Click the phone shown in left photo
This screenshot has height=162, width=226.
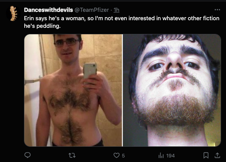[x=90, y=71]
